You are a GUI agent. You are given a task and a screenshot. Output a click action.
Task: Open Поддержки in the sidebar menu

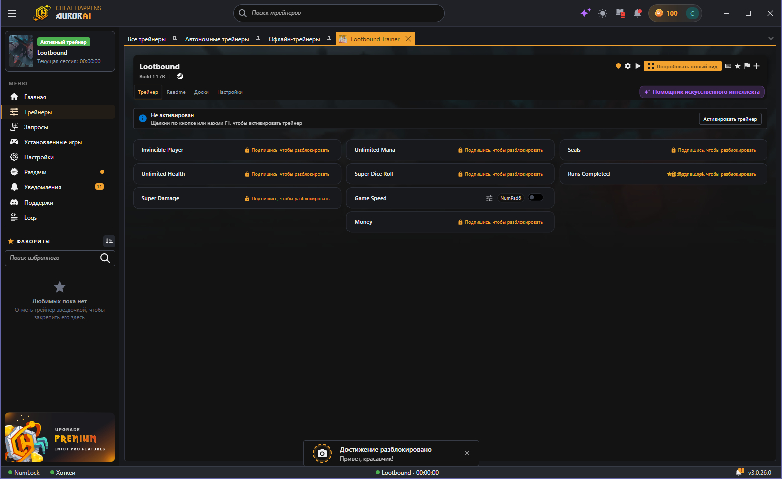click(60, 203)
